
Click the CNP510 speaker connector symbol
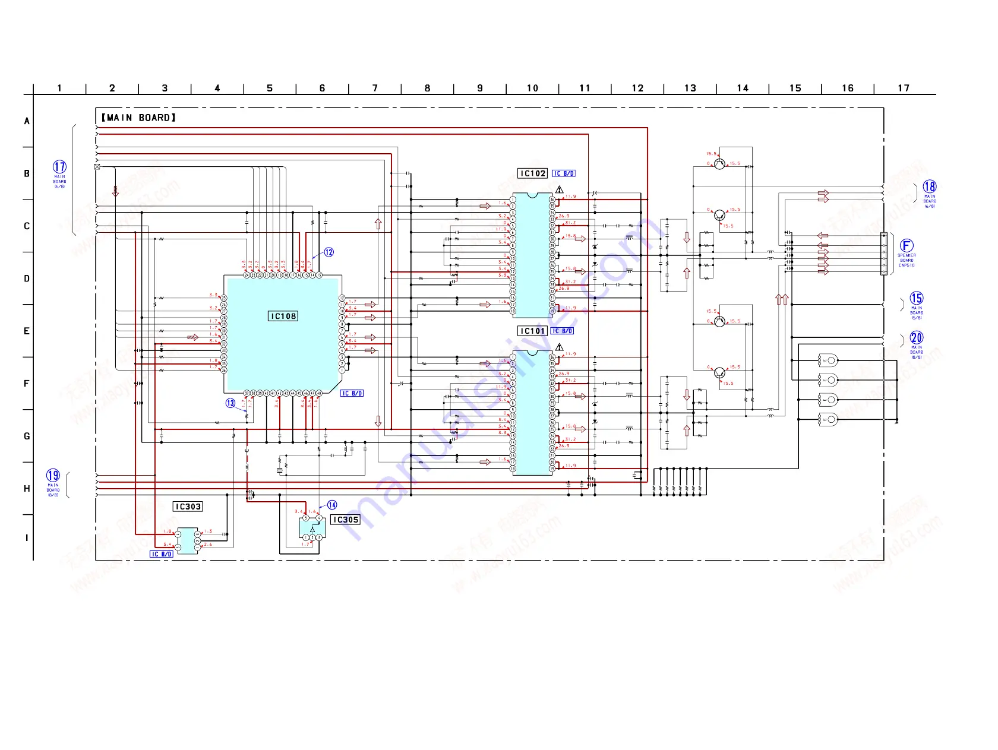[884, 254]
